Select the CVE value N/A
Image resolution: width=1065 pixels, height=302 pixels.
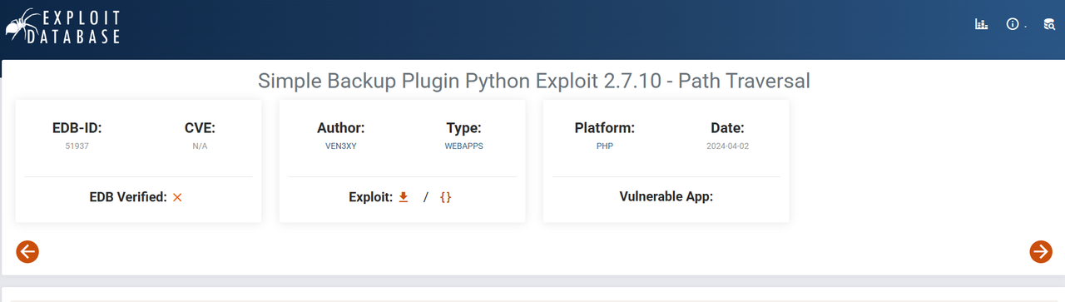200,146
